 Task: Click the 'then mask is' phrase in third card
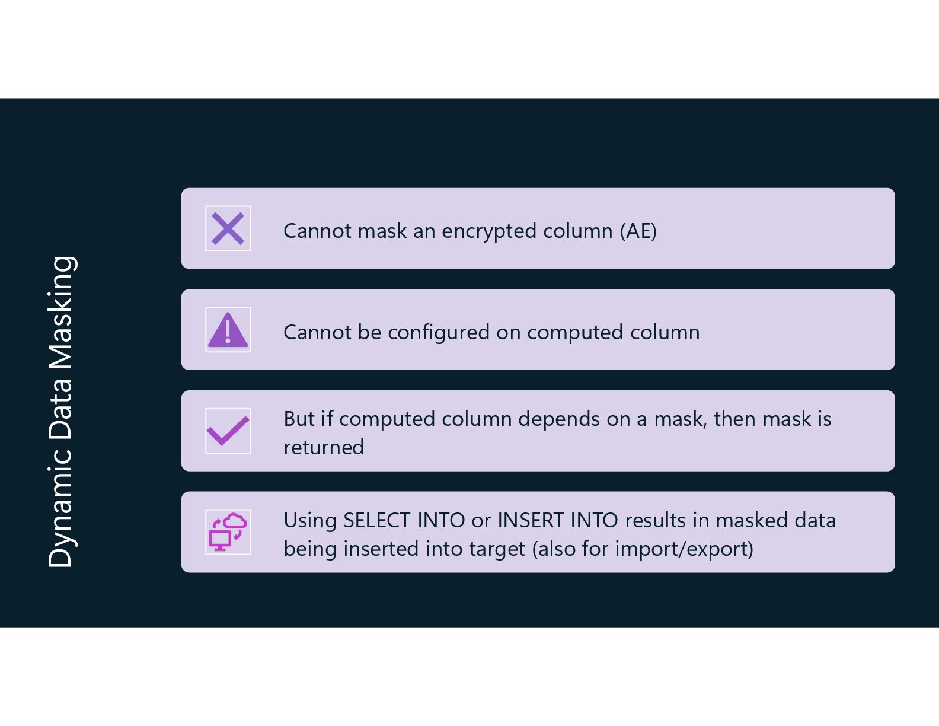pos(772,419)
